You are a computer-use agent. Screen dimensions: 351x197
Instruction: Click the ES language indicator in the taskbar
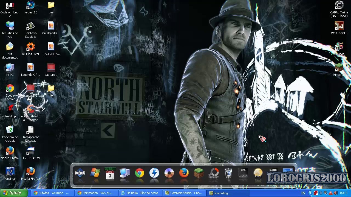pos(303,193)
